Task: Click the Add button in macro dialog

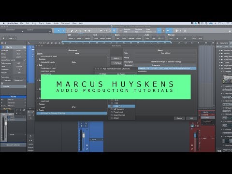Action: [116, 58]
